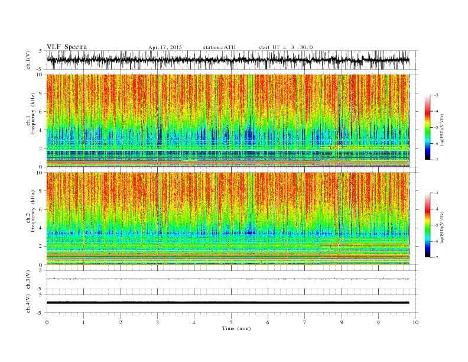
Task: Click the "2" tick on the time axis
Action: pyautogui.click(x=121, y=322)
